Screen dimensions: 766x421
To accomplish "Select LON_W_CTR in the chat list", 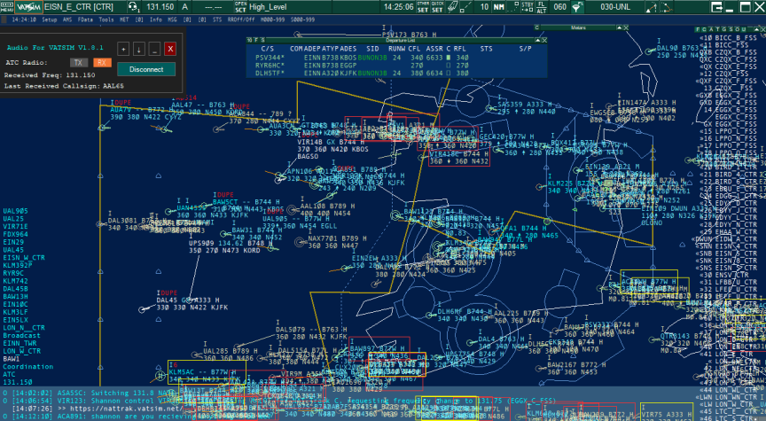I will (x=21, y=351).
